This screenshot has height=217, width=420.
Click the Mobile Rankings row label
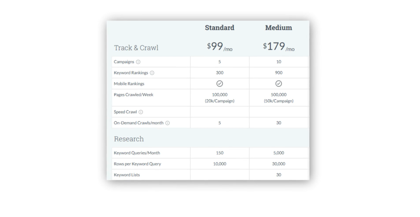pyautogui.click(x=129, y=84)
